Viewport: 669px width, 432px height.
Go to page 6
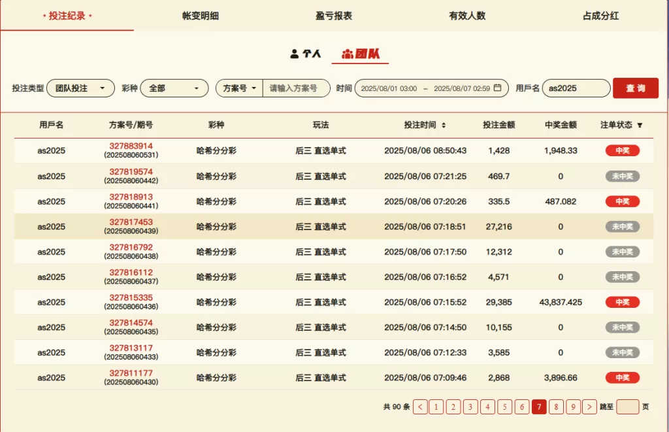[522, 407]
